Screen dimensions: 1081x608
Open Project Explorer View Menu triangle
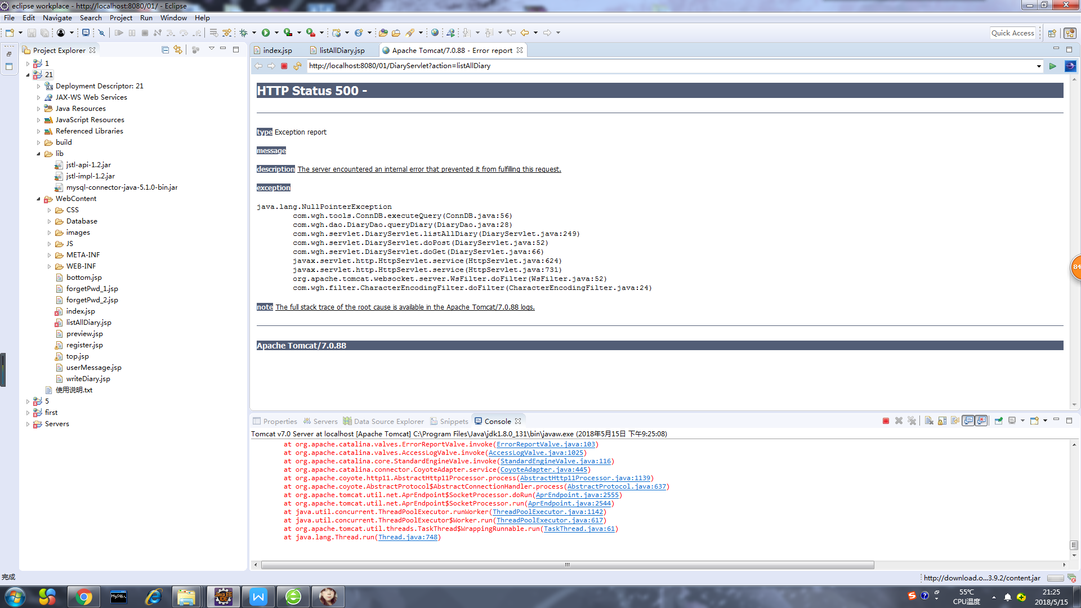212,49
